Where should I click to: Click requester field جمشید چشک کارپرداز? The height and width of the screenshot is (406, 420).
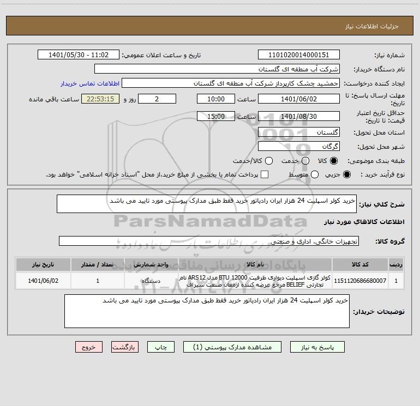(x=231, y=83)
